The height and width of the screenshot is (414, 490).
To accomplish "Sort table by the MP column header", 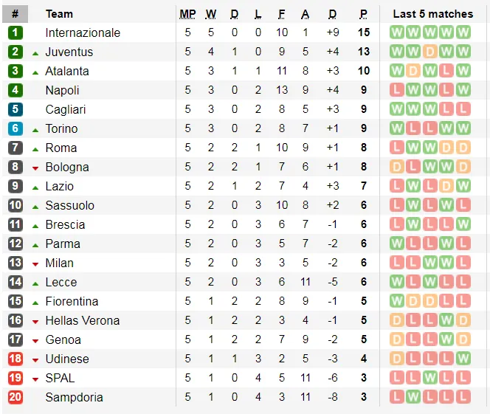I will [x=187, y=13].
